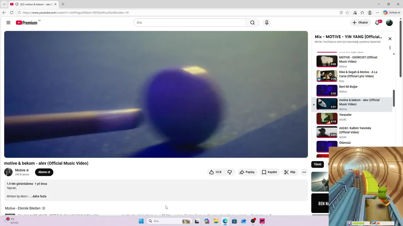
Task: Click the Mix - MOTIVE - YIN YANG title
Action: 349,37
